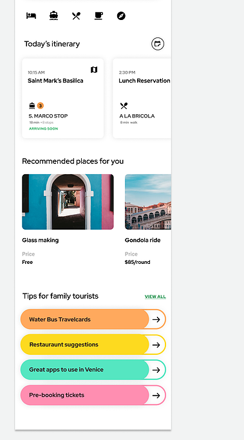Open the Pre-booking tickets tip

(93, 395)
